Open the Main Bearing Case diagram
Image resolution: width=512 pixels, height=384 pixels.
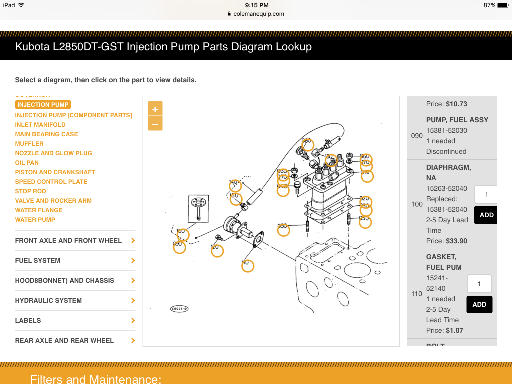(46, 134)
